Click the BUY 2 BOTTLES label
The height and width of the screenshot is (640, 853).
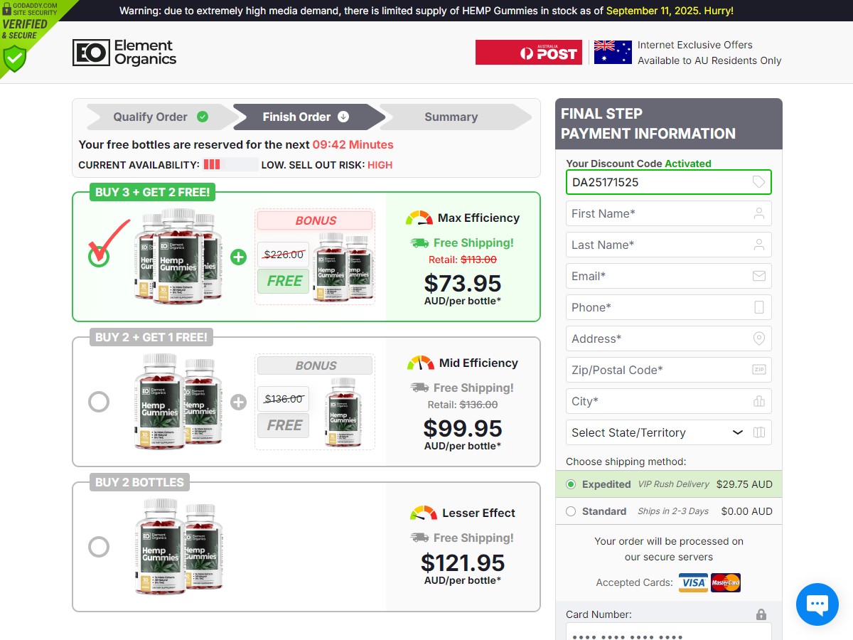139,482
